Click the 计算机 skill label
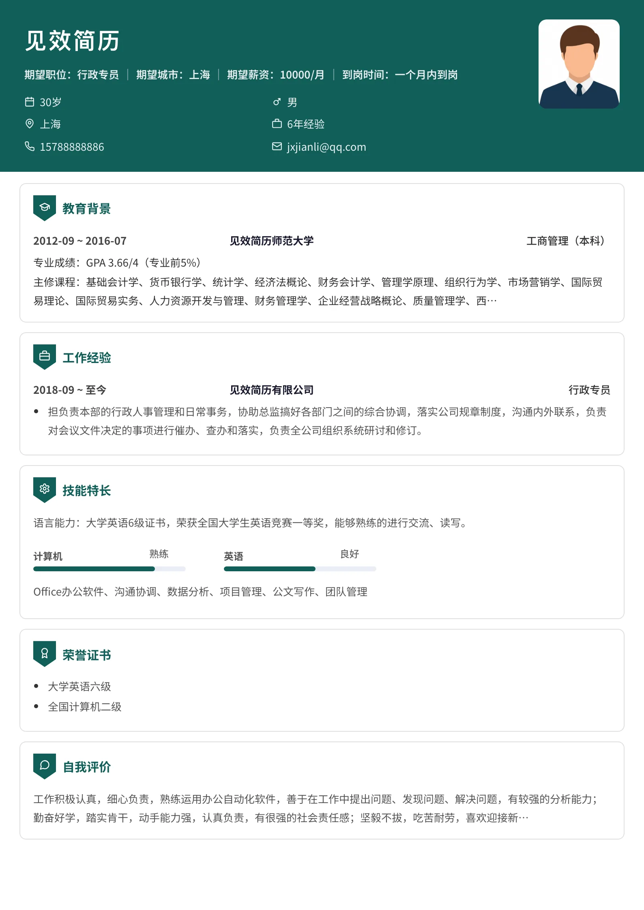Viewport: 644px width, 910px height. [48, 556]
